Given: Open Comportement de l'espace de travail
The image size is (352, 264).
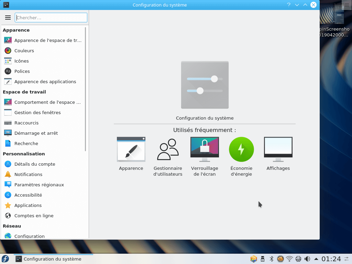Looking at the screenshot, I should (44, 102).
